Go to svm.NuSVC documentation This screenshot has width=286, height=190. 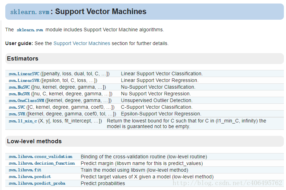tap(19, 87)
